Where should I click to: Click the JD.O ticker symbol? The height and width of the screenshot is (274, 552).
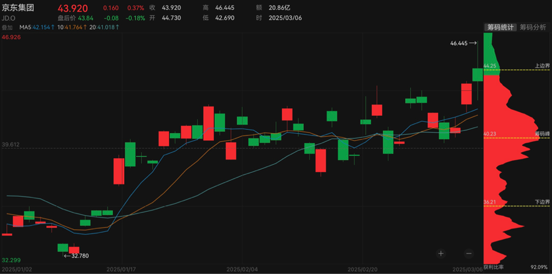pos(9,18)
